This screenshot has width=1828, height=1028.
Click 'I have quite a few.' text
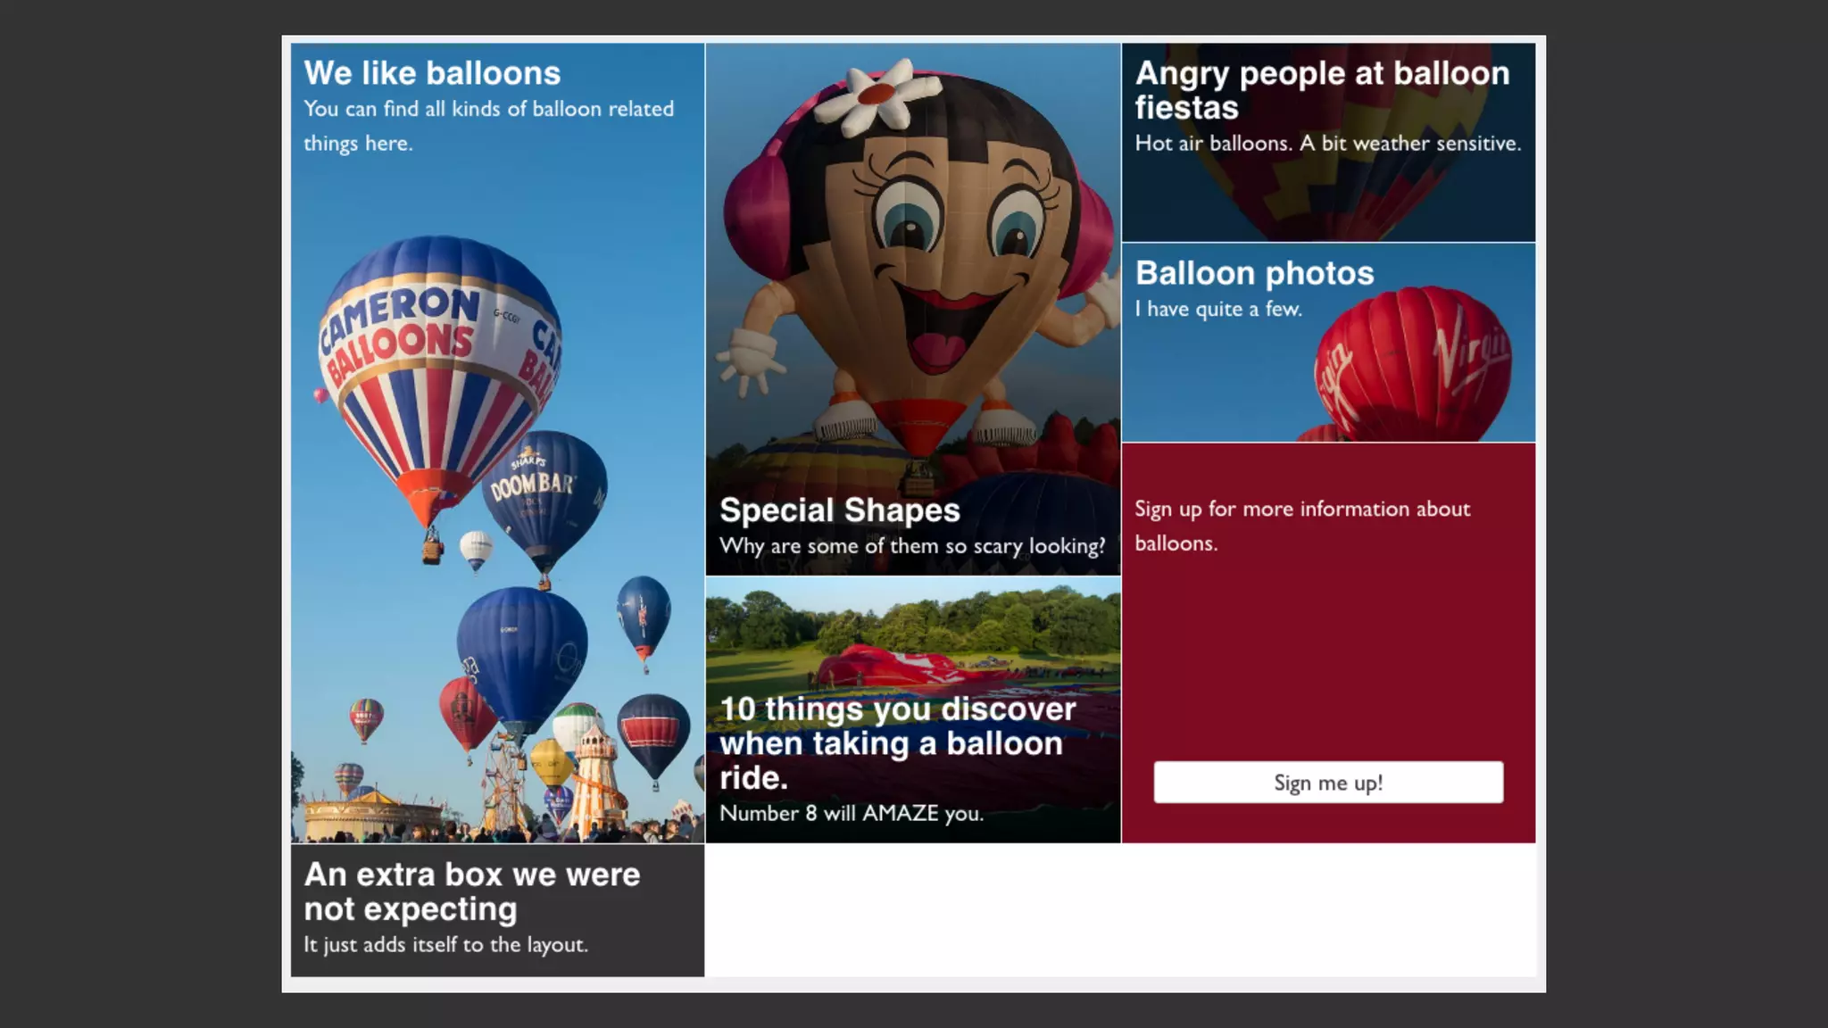point(1218,310)
